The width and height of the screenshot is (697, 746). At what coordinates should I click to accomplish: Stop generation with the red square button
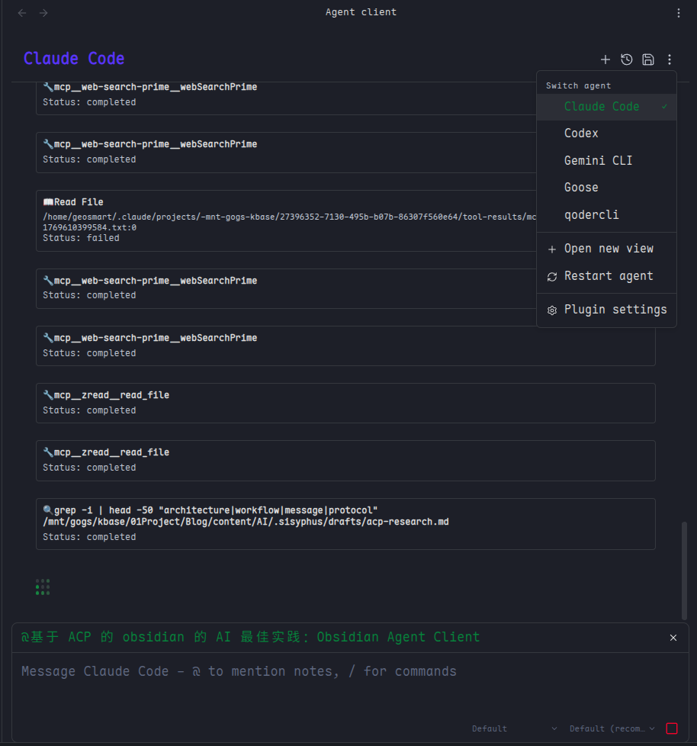point(672,728)
